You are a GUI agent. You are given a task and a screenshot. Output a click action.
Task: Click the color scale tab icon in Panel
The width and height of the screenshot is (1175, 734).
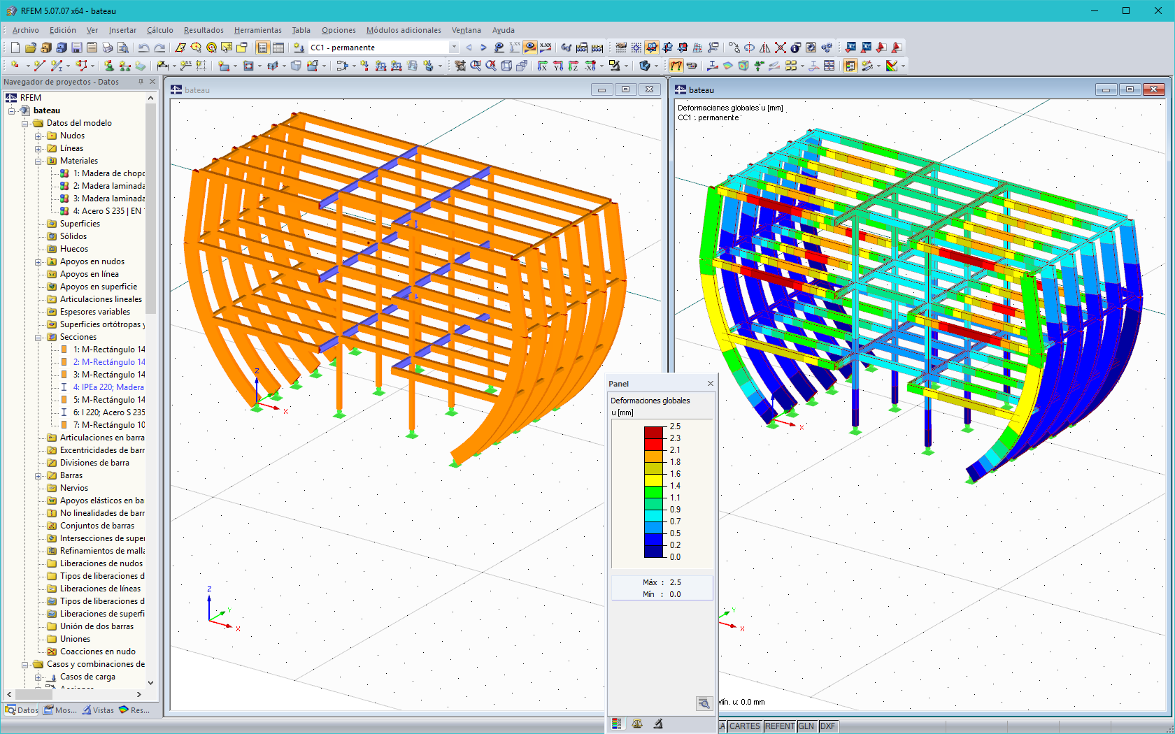pos(616,724)
